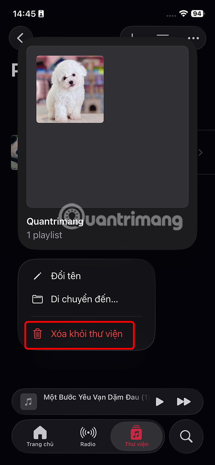Open the Thư viện tab
Image resolution: width=215 pixels, height=465 pixels.
(137, 436)
